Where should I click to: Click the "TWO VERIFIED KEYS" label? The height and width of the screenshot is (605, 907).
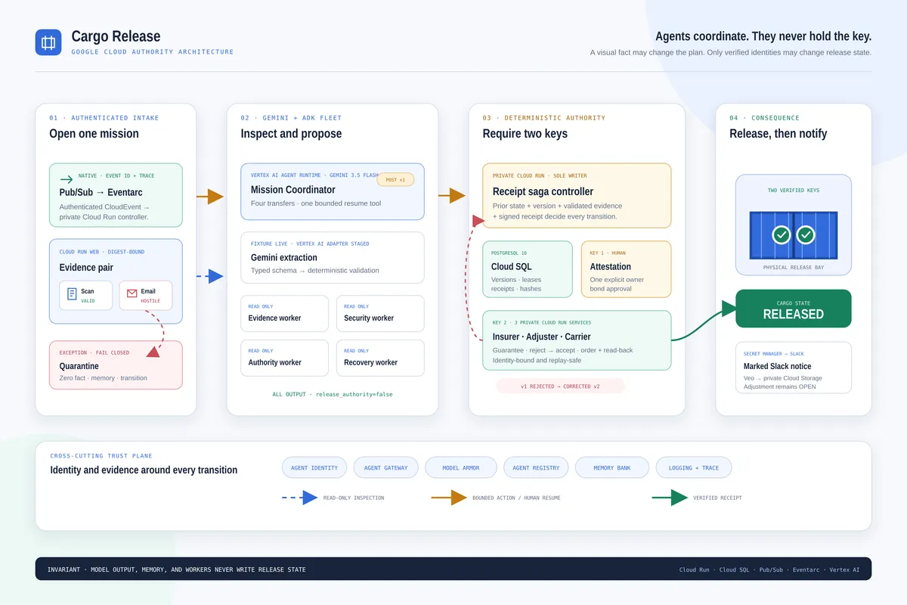point(794,191)
